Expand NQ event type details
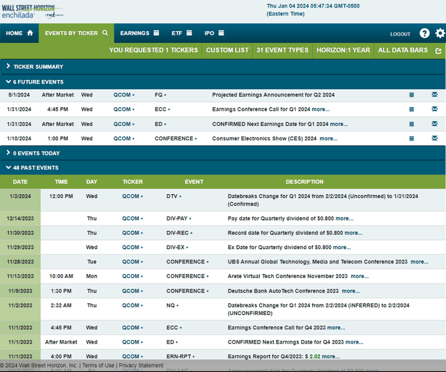446x372 pixels. tap(172, 306)
